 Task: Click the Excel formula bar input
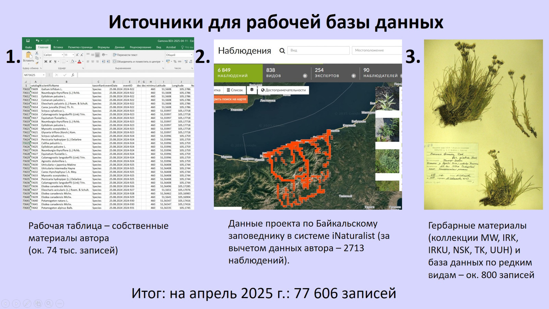(x=136, y=75)
